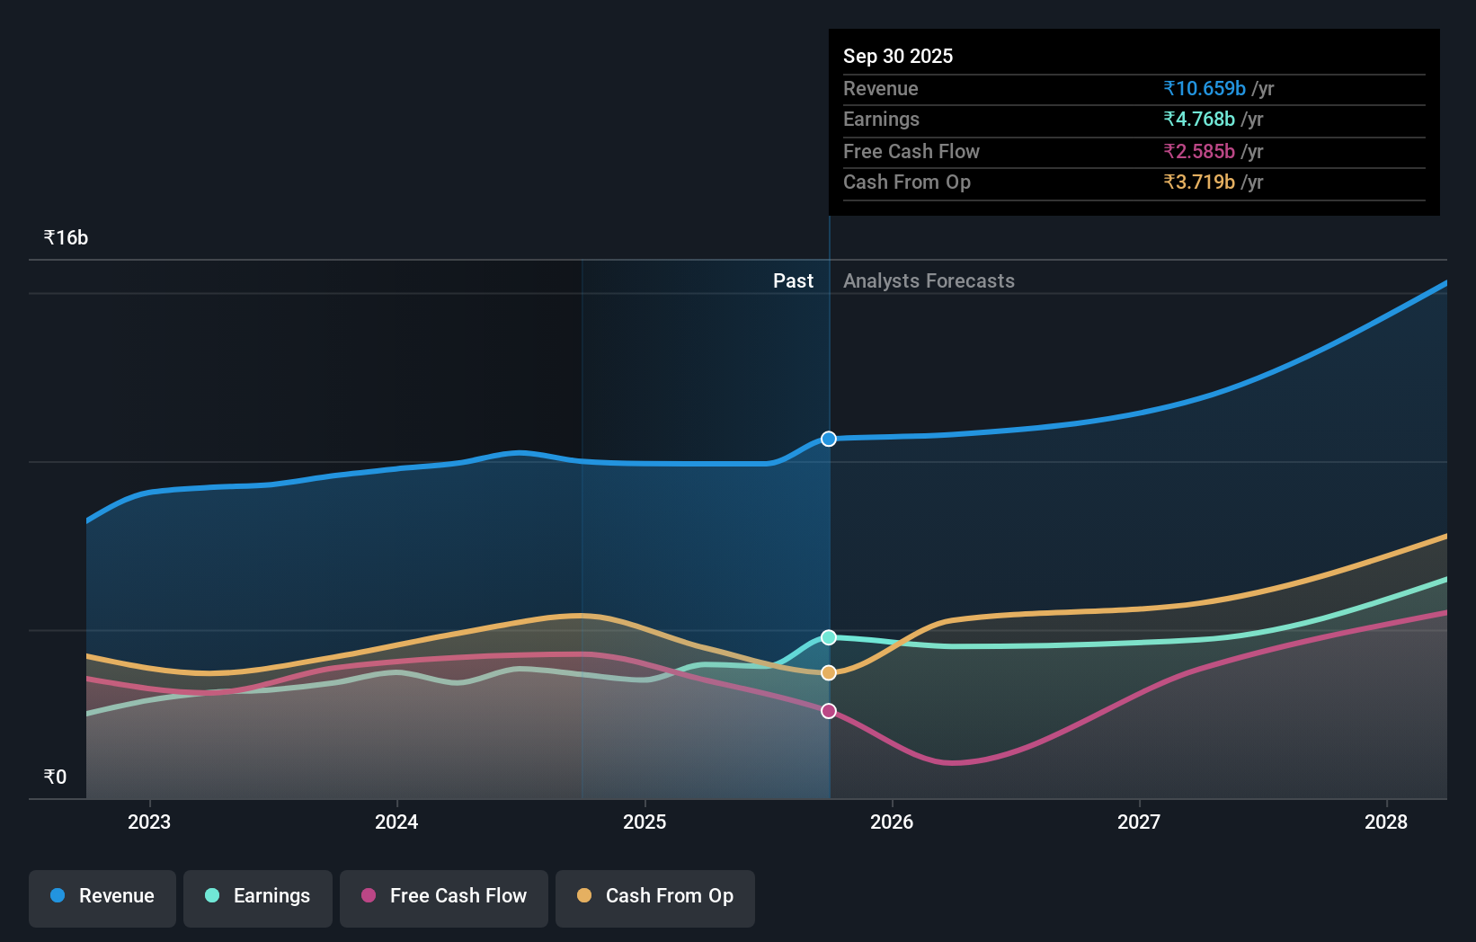Toggle the Earnings series visibility
Image resolution: width=1476 pixels, height=942 pixels.
[258, 896]
